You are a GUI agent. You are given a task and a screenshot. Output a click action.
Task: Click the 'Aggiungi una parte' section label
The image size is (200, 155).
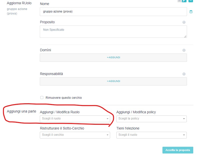click(x=22, y=111)
